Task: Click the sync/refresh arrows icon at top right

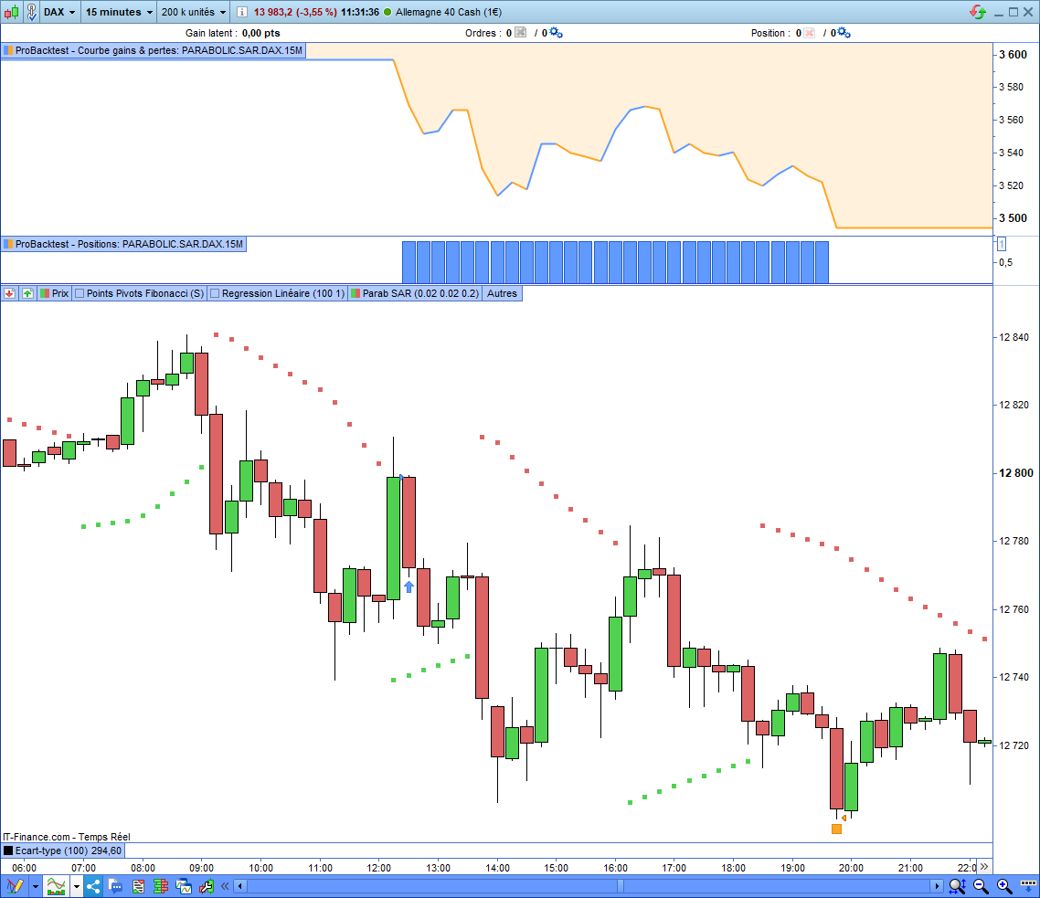Action: pyautogui.click(x=978, y=12)
